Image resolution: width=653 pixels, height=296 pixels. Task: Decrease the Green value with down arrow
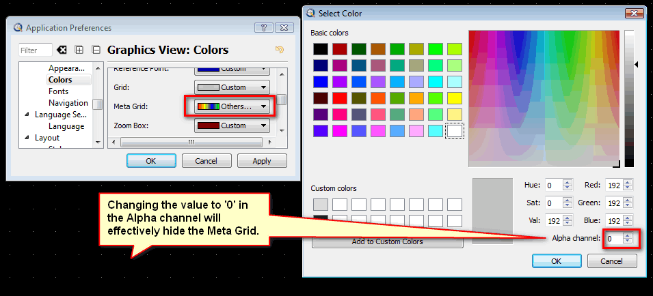(628, 206)
